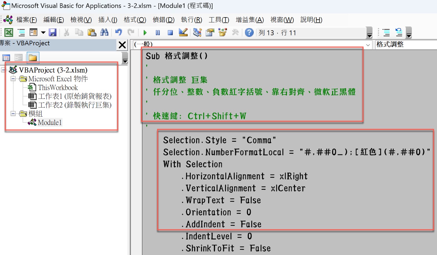Click View Object icon in project pane

pyautogui.click(x=19, y=58)
